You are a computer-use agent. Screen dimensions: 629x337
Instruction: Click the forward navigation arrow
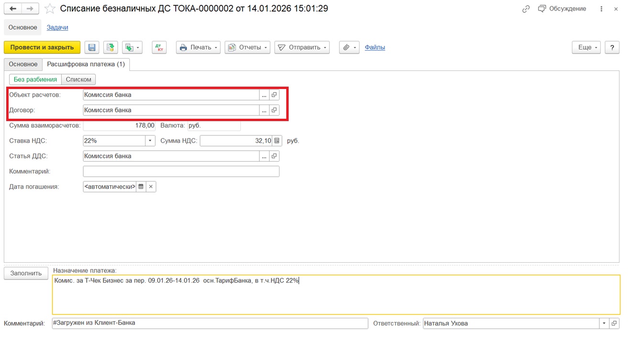pyautogui.click(x=30, y=9)
